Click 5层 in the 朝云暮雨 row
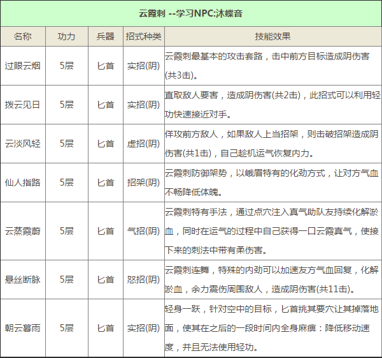 tap(67, 328)
